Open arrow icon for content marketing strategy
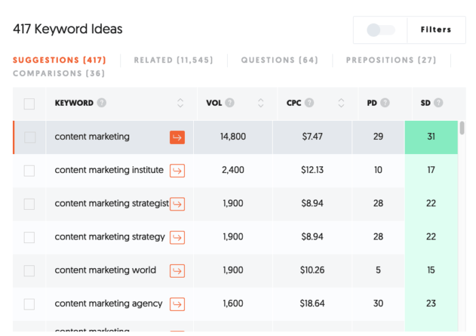The image size is (476, 336). 177,237
